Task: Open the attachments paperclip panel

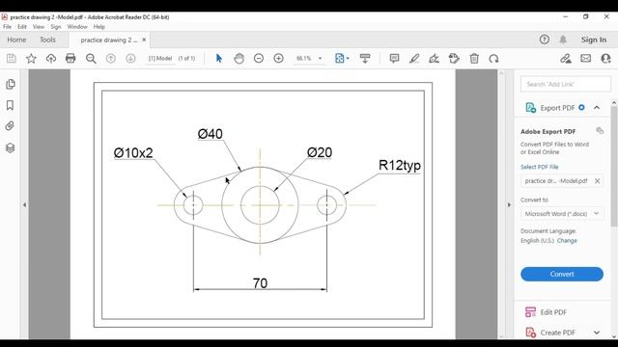Action: coord(11,126)
